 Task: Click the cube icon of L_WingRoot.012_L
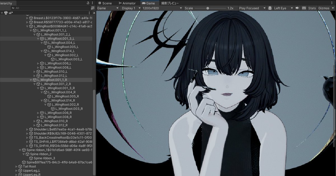pos(38,76)
